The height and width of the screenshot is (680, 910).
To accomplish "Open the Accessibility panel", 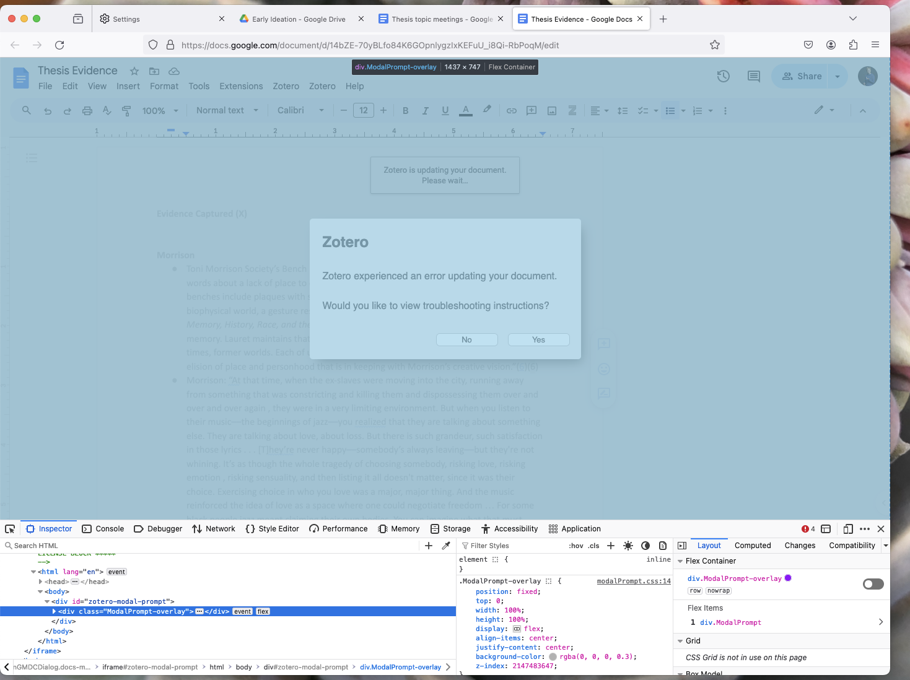I will click(x=510, y=529).
